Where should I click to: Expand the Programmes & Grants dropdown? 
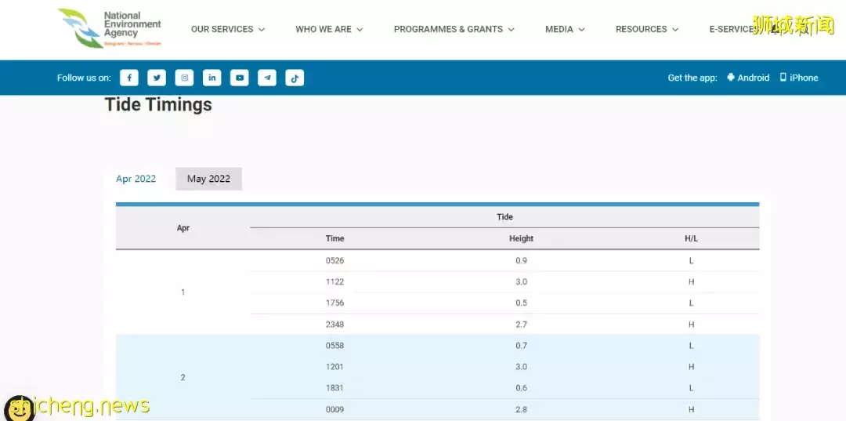pos(454,29)
